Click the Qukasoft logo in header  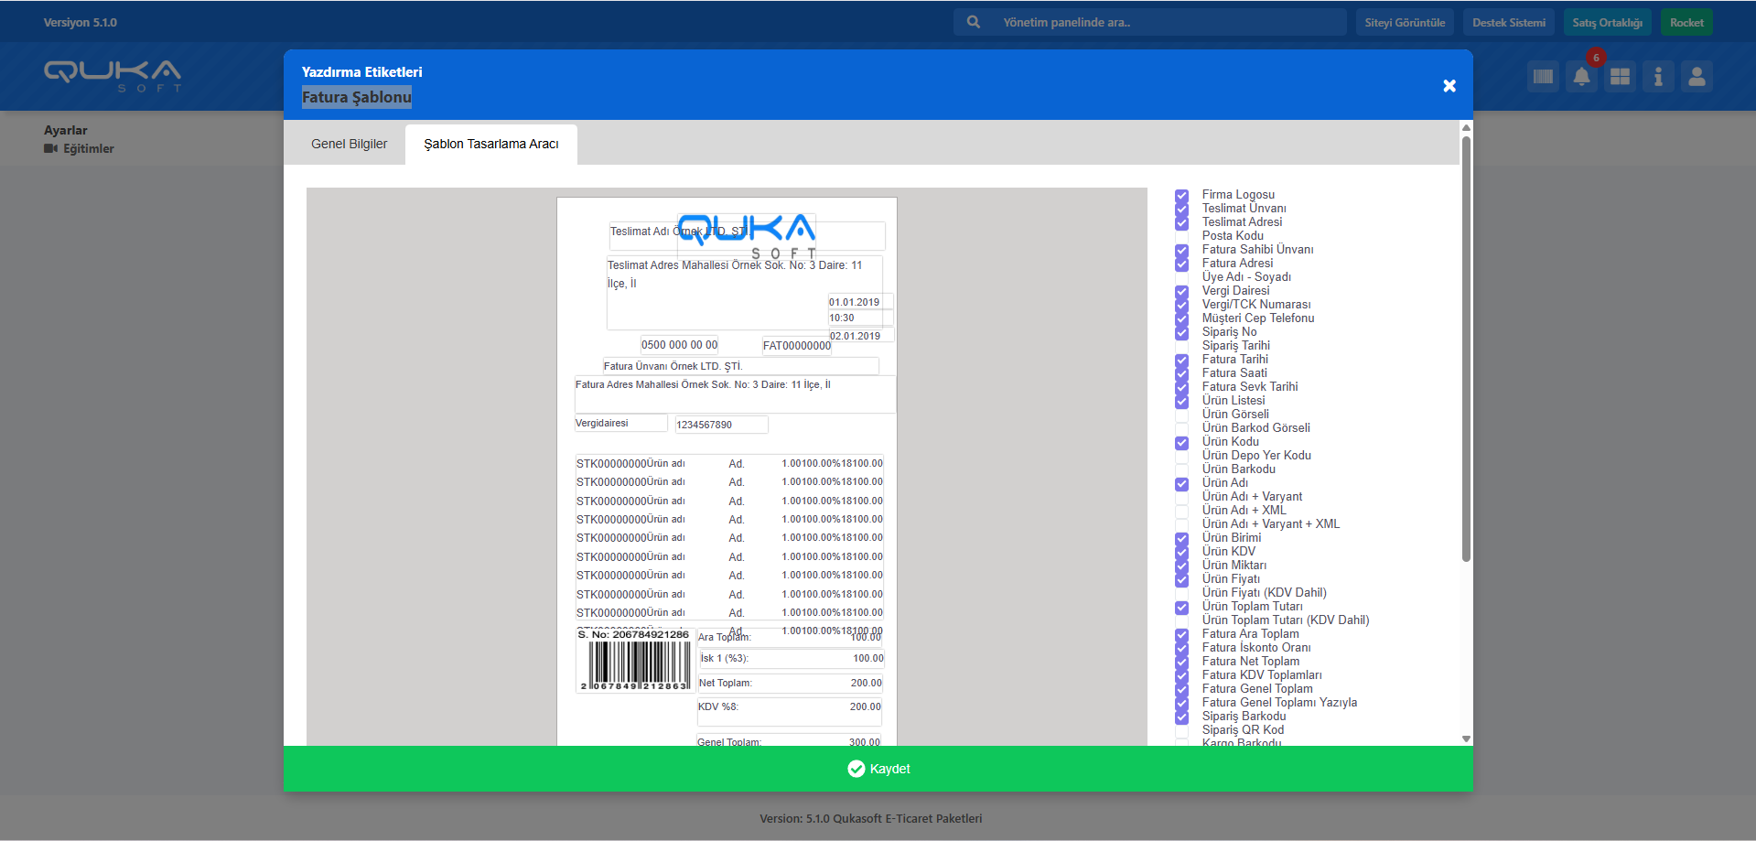coord(113,76)
